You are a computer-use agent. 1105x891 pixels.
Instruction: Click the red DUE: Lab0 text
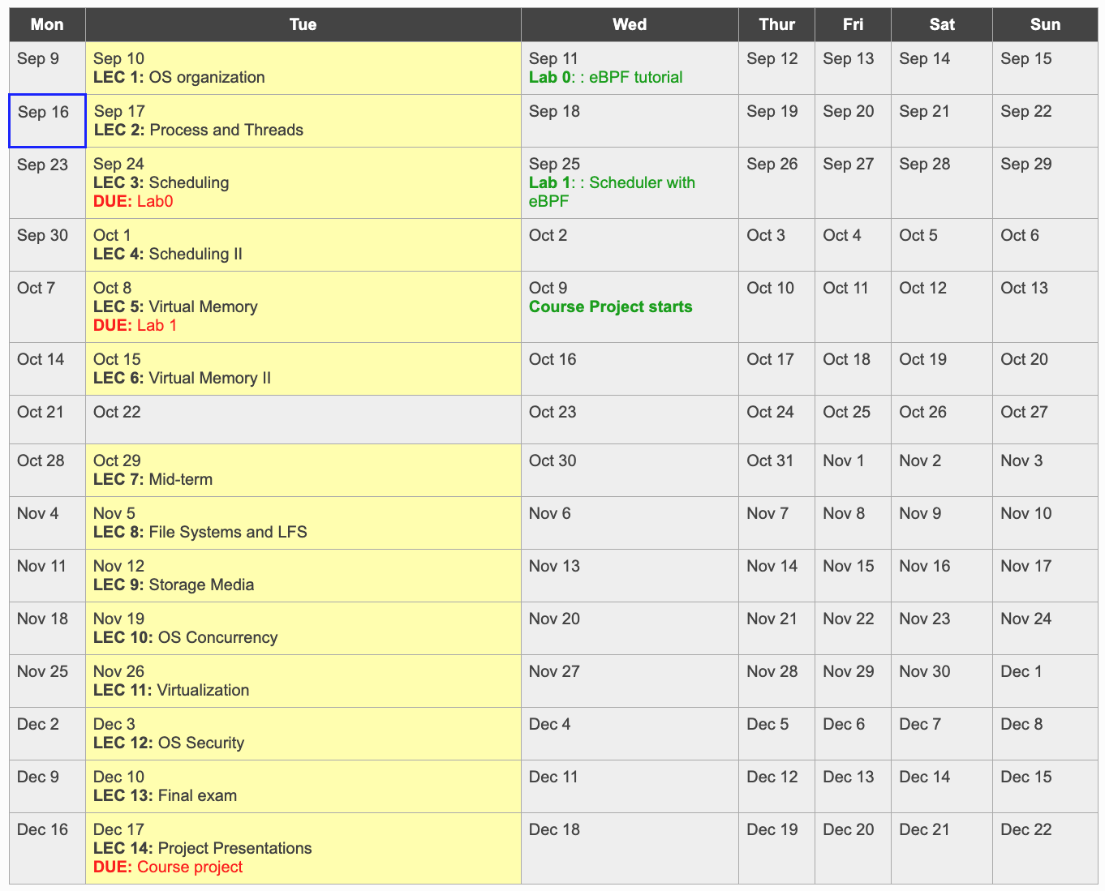[x=132, y=201]
